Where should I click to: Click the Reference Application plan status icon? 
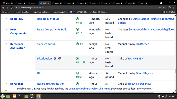[x=77, y=84]
